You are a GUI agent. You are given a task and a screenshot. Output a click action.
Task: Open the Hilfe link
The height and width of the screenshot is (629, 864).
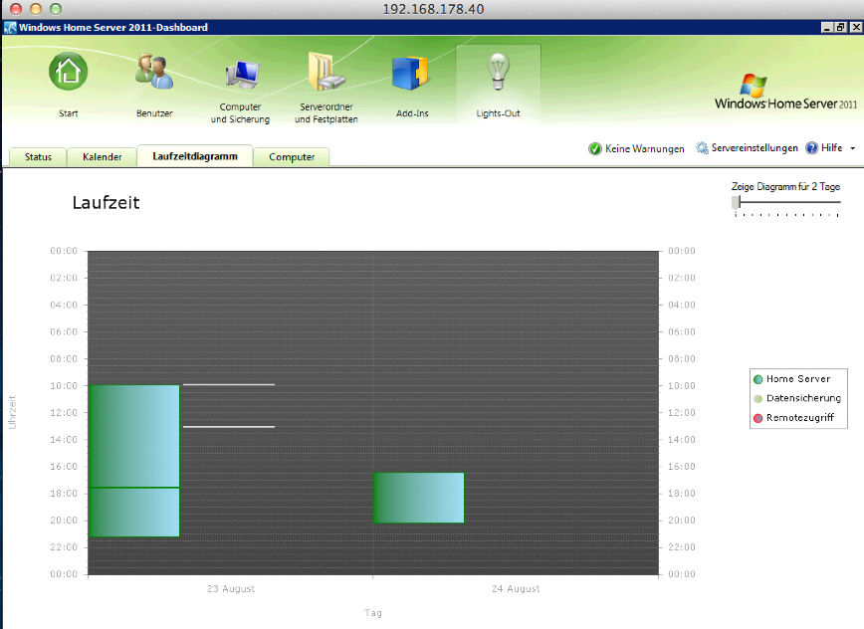[x=831, y=147]
